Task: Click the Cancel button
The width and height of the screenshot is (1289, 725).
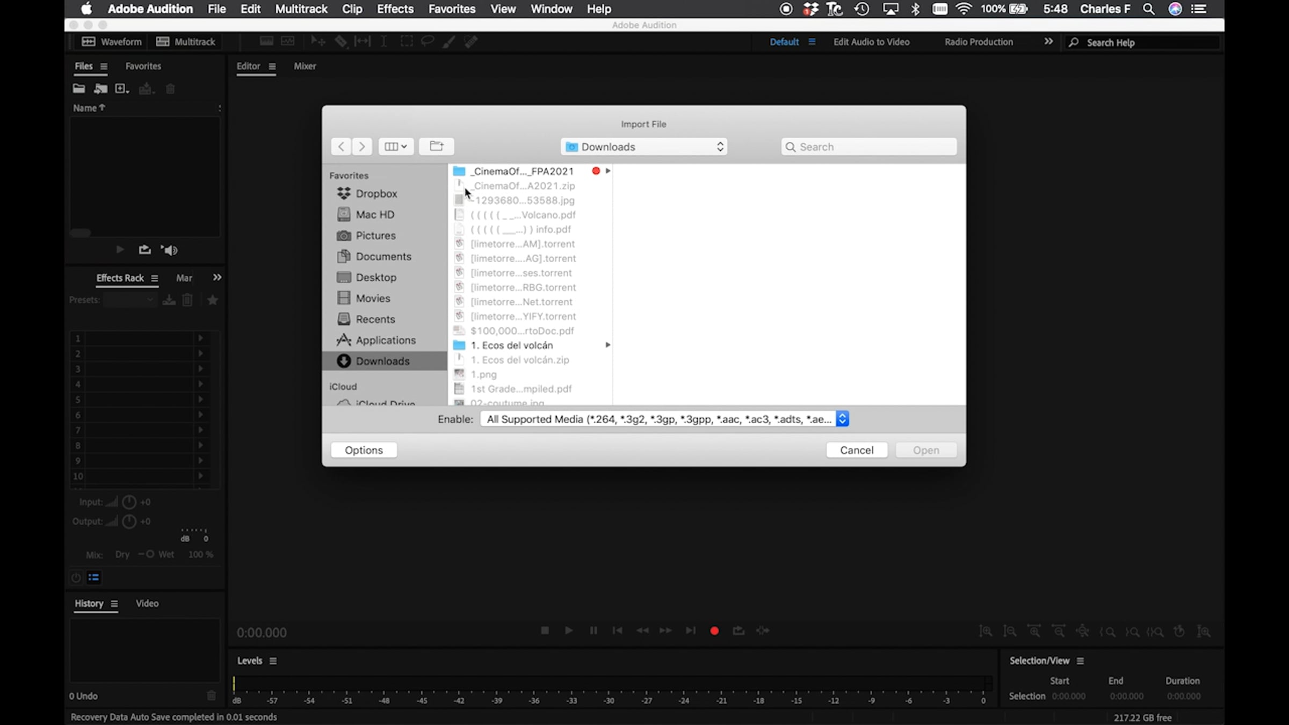Action: coord(856,450)
